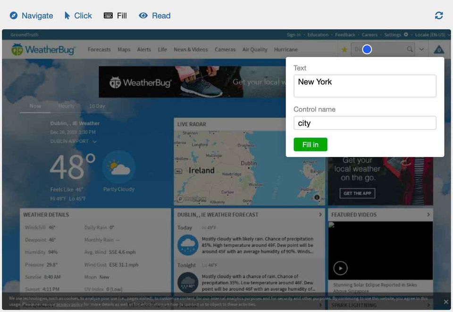This screenshot has height=312, width=453.
Task: Open the Forecasts menu
Action: (99, 49)
